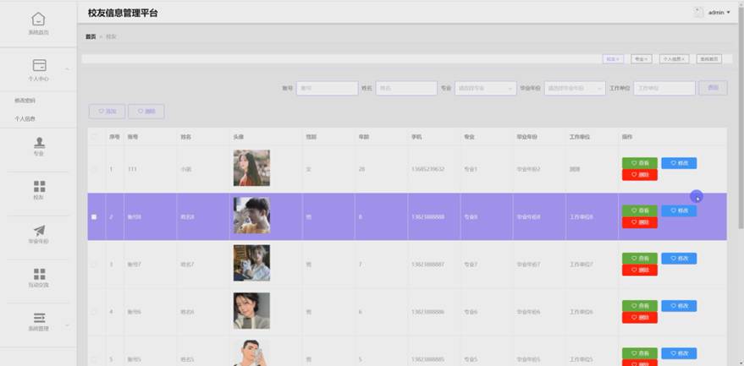Click avatar photo in account 111 row
The image size is (744, 366).
click(x=251, y=168)
